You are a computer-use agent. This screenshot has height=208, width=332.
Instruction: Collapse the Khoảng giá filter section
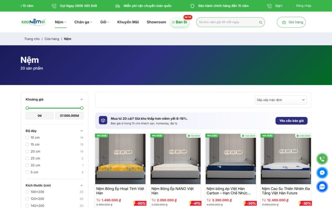pyautogui.click(x=81, y=99)
